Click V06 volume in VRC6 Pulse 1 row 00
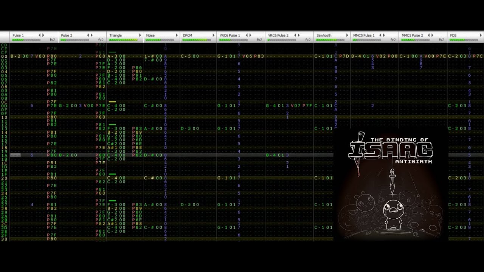This screenshot has height=272, width=484. [x=247, y=56]
